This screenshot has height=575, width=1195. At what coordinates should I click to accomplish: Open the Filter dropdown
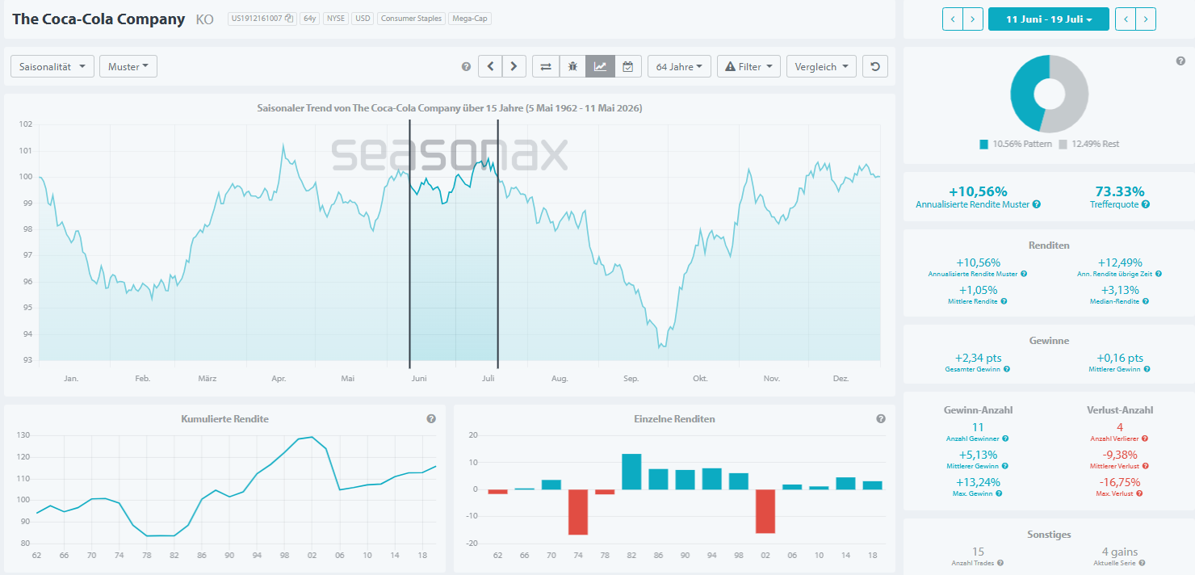pos(748,66)
